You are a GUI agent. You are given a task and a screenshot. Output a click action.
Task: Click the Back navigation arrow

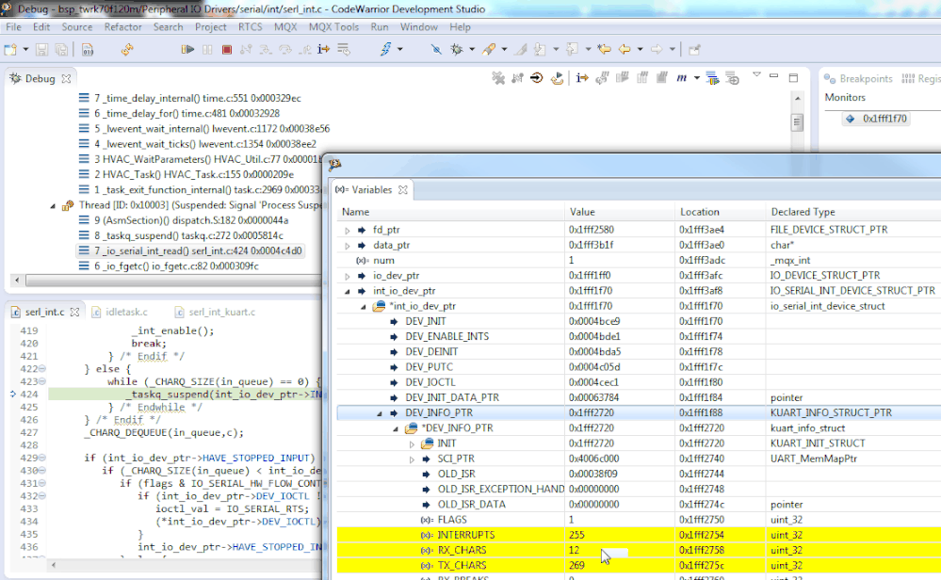point(624,49)
